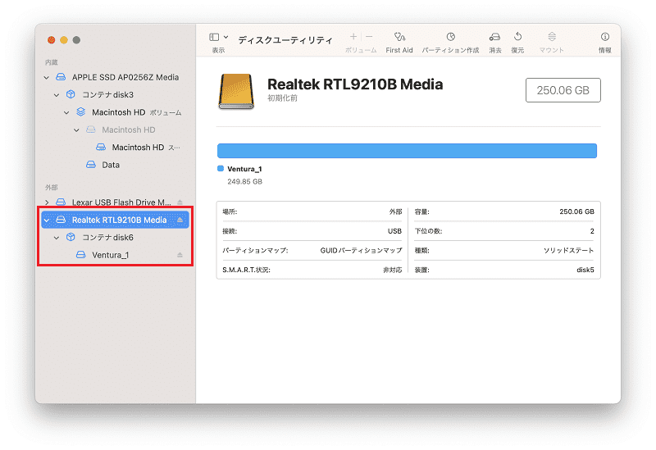Image resolution: width=656 pixels, height=450 pixels.
Task: Collapse the greyed Macintosh HD chevron
Action: pos(76,130)
